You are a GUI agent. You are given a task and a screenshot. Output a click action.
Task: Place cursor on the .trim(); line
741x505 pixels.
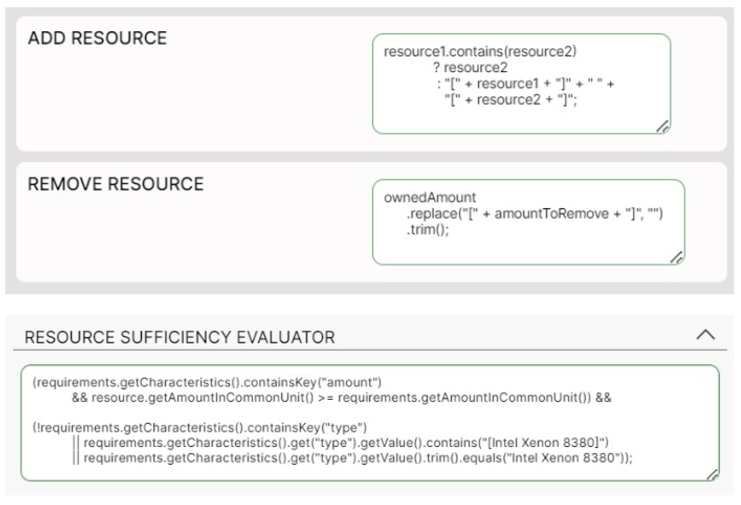pyautogui.click(x=428, y=230)
